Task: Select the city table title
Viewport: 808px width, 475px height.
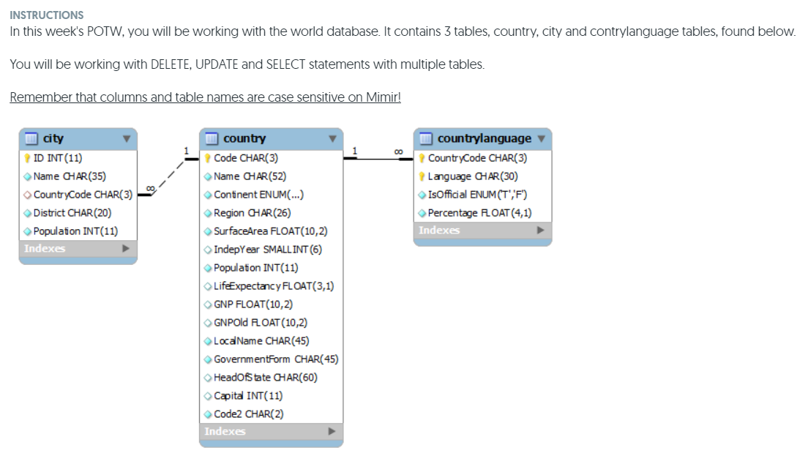Action: click(x=53, y=138)
